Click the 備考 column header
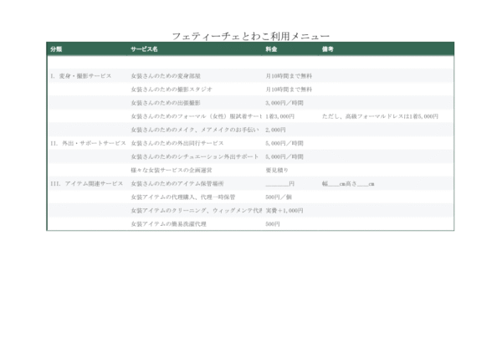 click(x=328, y=49)
